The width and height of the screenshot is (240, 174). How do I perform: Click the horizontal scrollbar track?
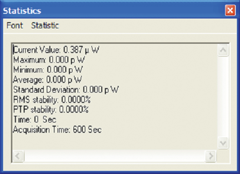(x=114, y=156)
